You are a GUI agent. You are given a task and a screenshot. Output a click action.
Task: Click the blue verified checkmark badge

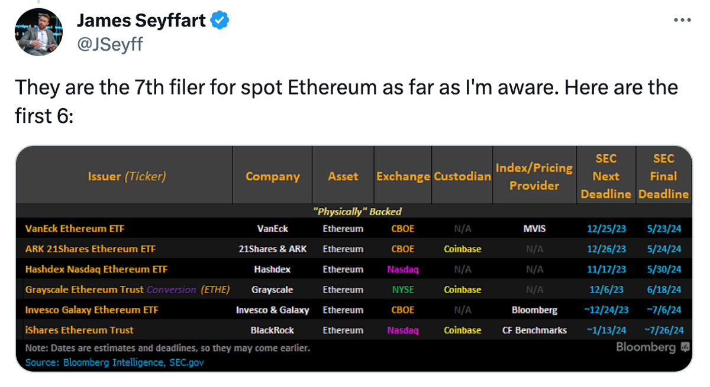tap(221, 20)
